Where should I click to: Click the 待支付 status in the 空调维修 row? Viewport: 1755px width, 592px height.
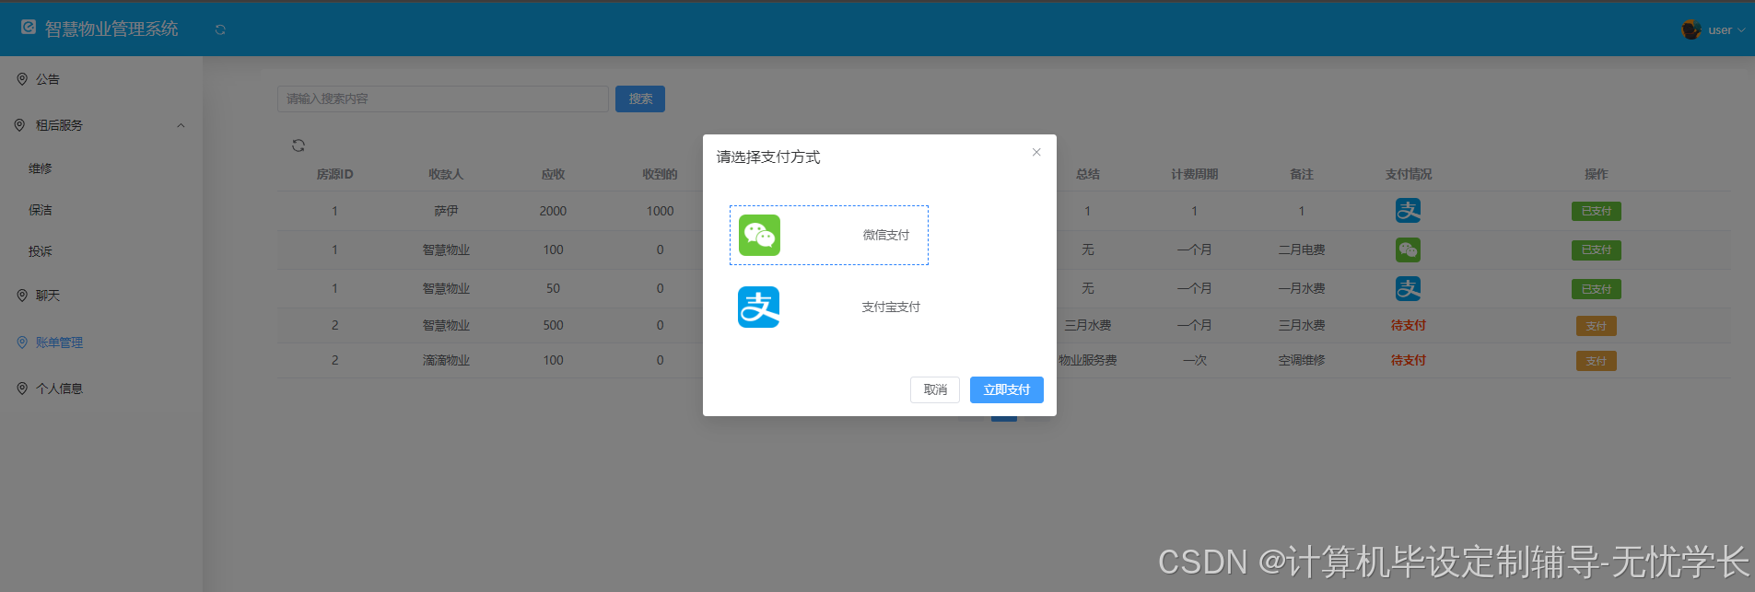click(x=1408, y=360)
